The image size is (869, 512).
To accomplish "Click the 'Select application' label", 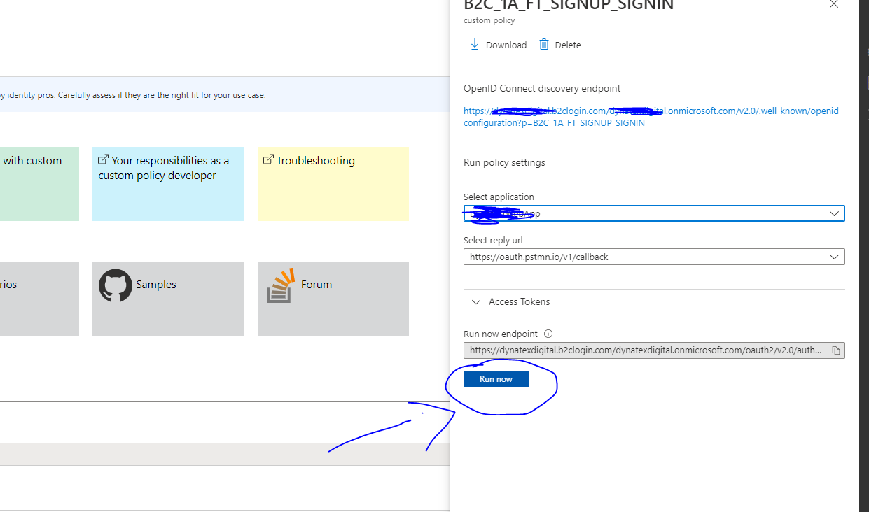I will point(499,197).
